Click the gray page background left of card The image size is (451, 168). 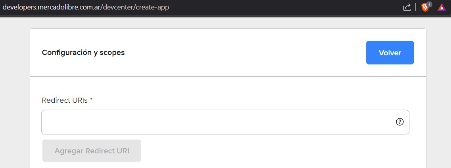15,94
